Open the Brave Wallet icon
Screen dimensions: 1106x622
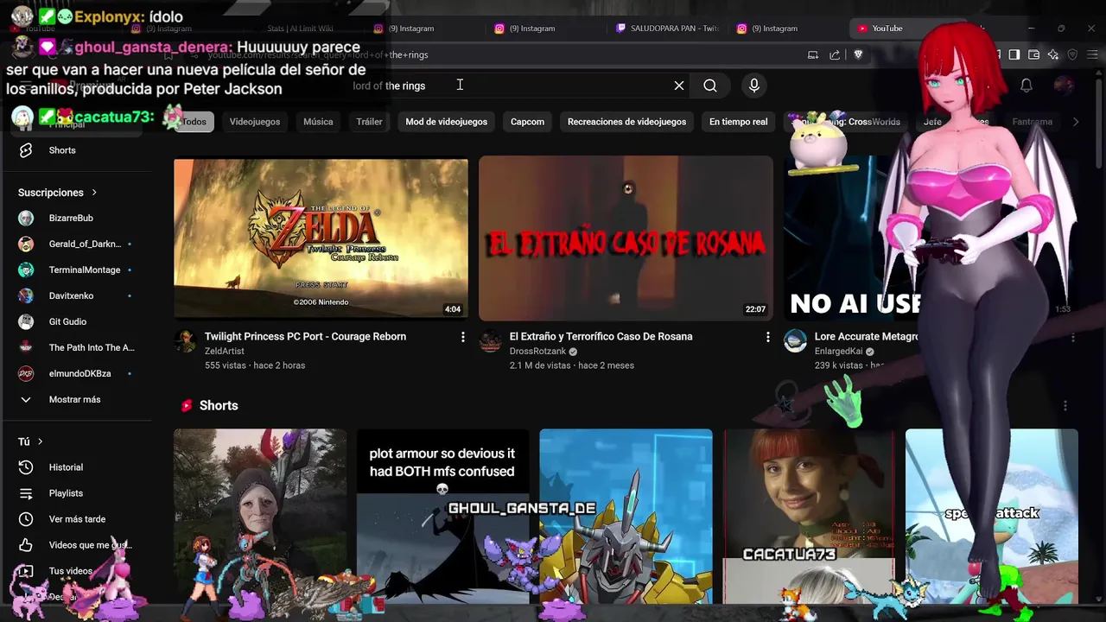pos(1034,54)
